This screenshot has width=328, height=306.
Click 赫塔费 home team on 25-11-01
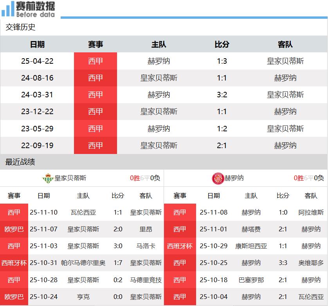(x=251, y=229)
